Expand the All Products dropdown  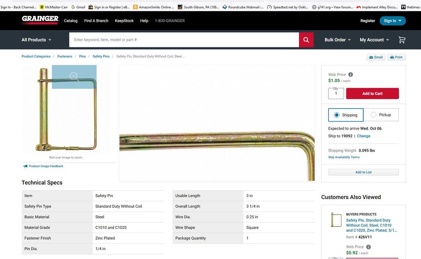(x=36, y=40)
